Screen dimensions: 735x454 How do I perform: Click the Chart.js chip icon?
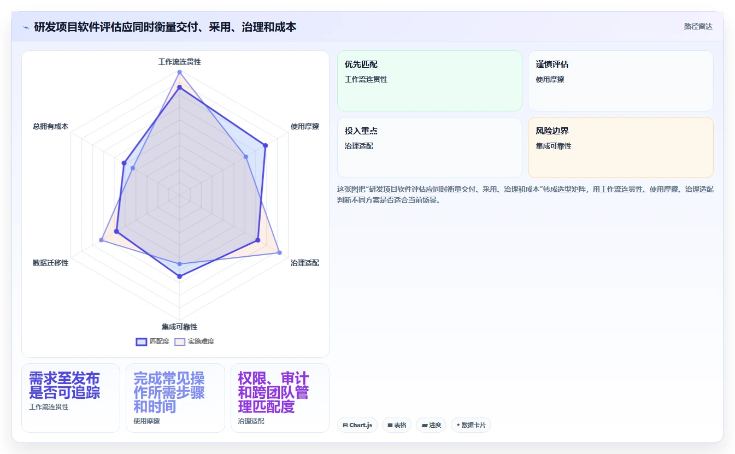coord(345,425)
